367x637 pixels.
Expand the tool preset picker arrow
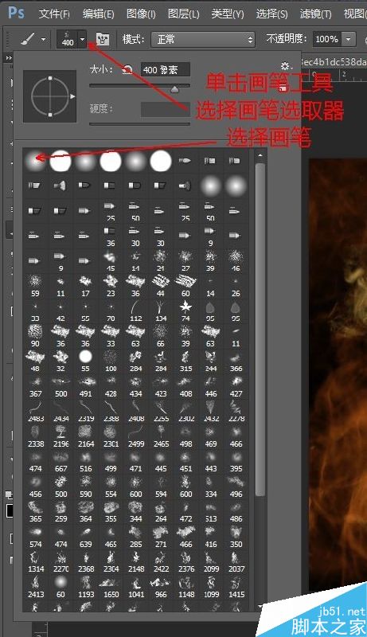43,40
